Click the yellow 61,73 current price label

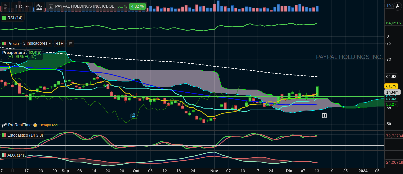click(391, 86)
